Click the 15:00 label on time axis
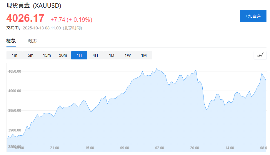The height and width of the screenshot is (155, 270). (x=89, y=148)
